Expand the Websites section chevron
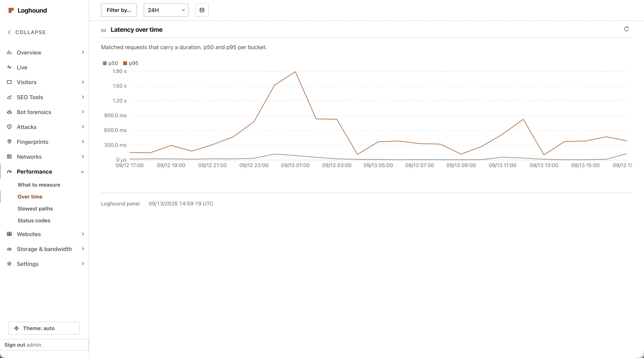This screenshot has width=644, height=358. point(83,234)
